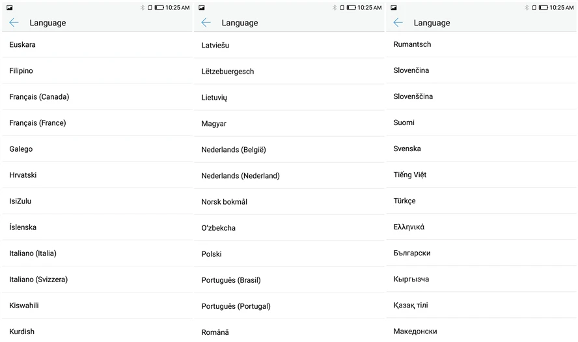Tap Bluetooth icon in middle status bar

click(335, 7)
